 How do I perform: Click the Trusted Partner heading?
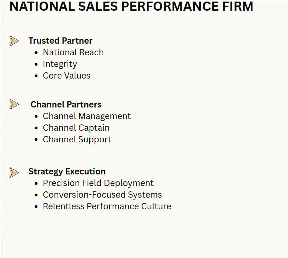click(x=60, y=41)
